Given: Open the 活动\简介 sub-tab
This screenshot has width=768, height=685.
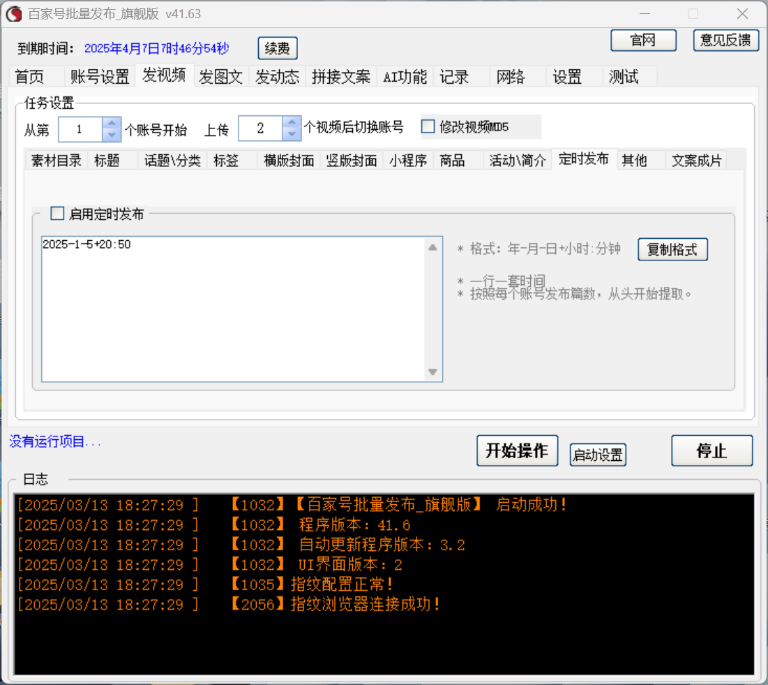Looking at the screenshot, I should tap(517, 161).
